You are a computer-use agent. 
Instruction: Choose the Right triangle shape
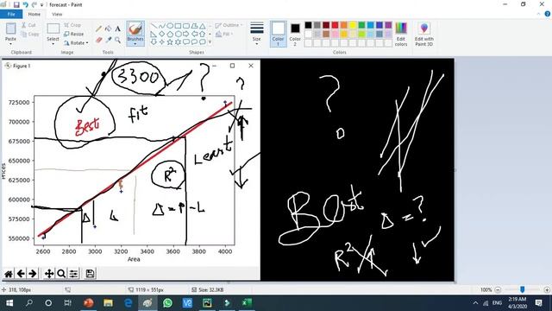coord(154,35)
